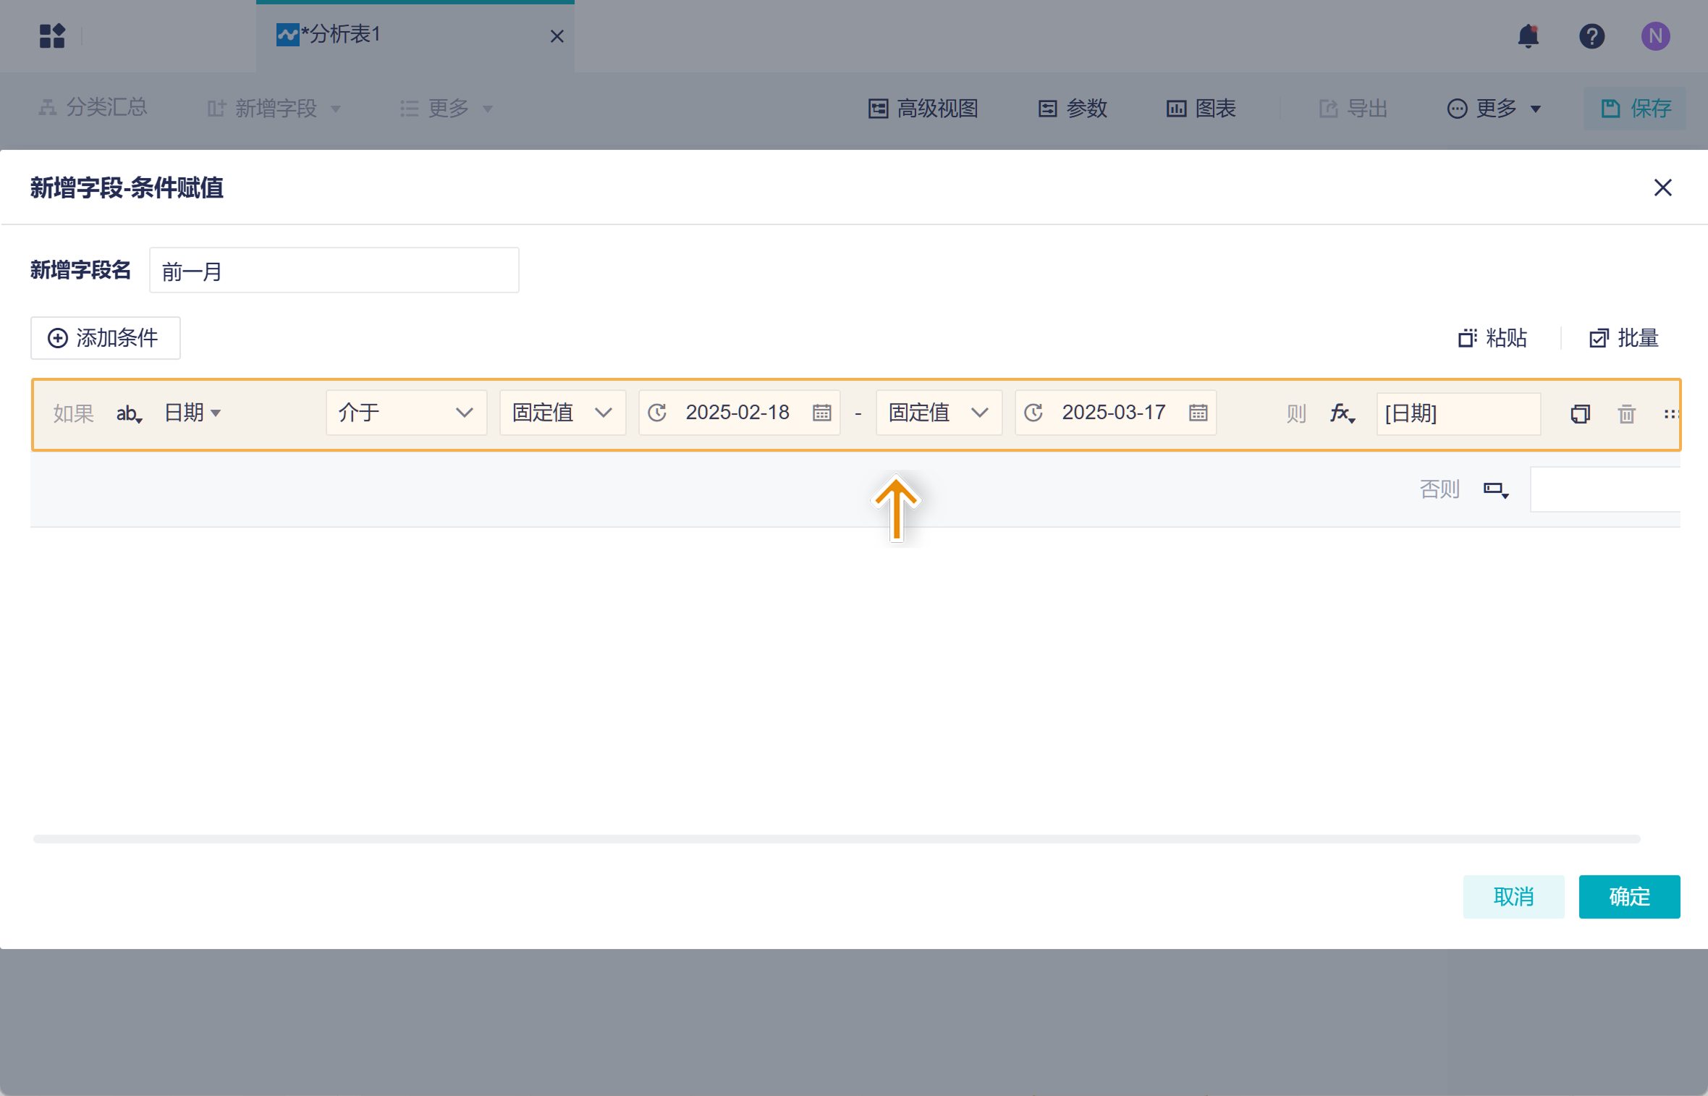1708x1096 pixels.
Task: Open end date calendar picker icon
Action: point(1198,413)
